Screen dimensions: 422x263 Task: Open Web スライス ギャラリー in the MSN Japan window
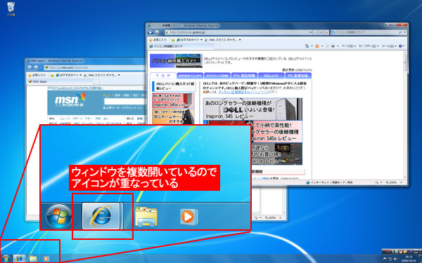coord(102,75)
